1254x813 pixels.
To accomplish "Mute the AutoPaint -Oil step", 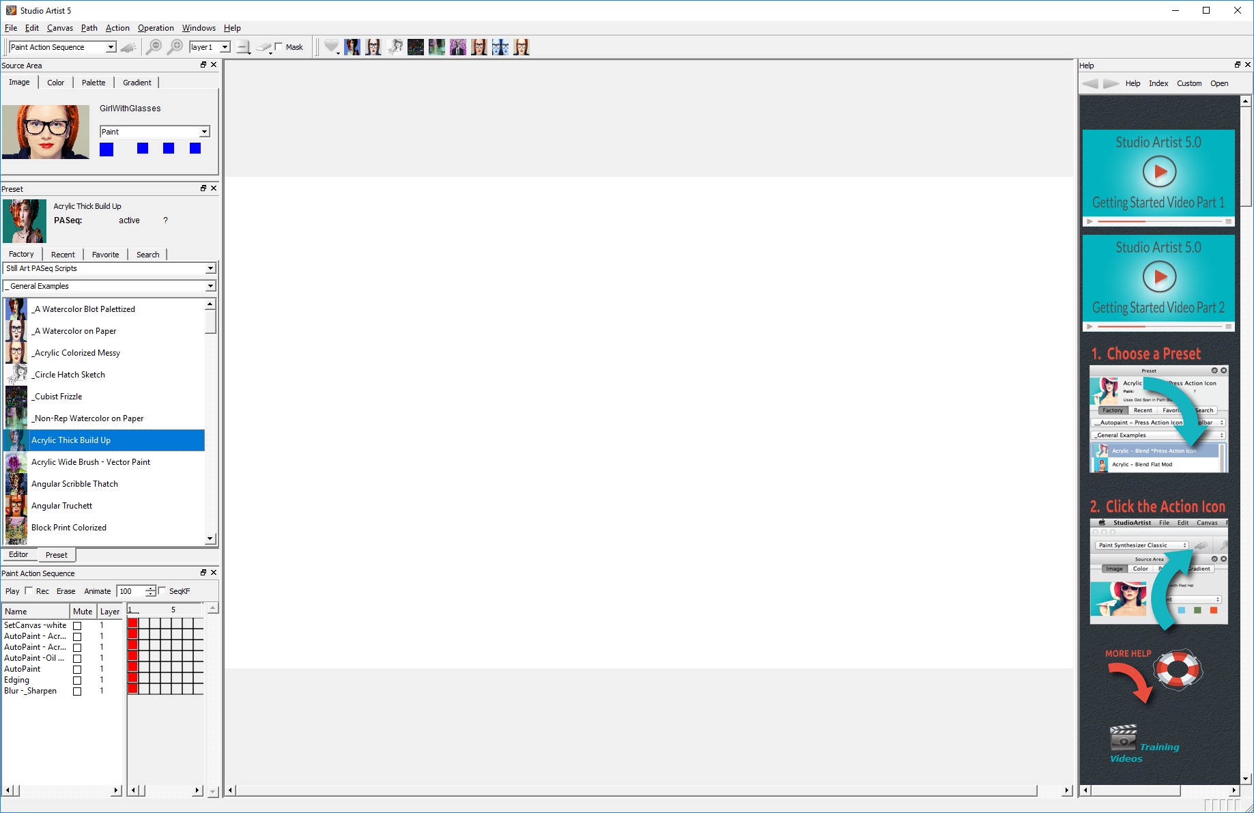I will pyautogui.click(x=77, y=658).
